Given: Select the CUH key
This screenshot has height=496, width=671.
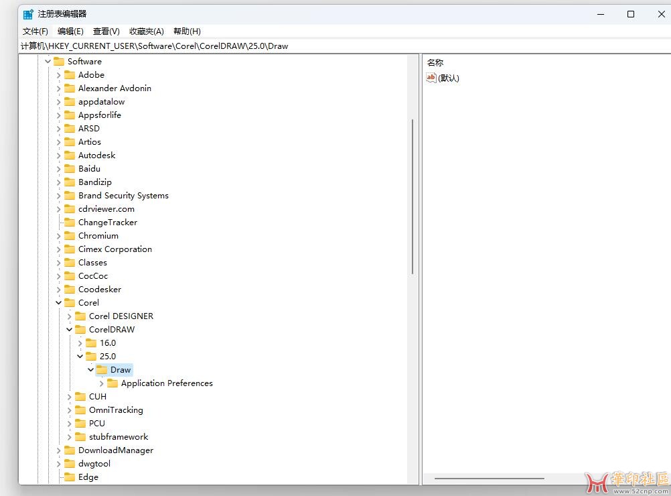Looking at the screenshot, I should click(98, 397).
